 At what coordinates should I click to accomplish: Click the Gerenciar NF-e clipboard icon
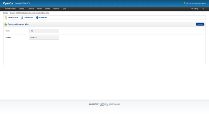[6, 18]
